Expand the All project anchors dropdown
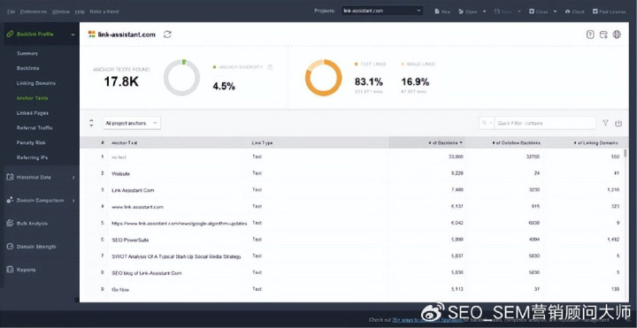 coord(132,123)
